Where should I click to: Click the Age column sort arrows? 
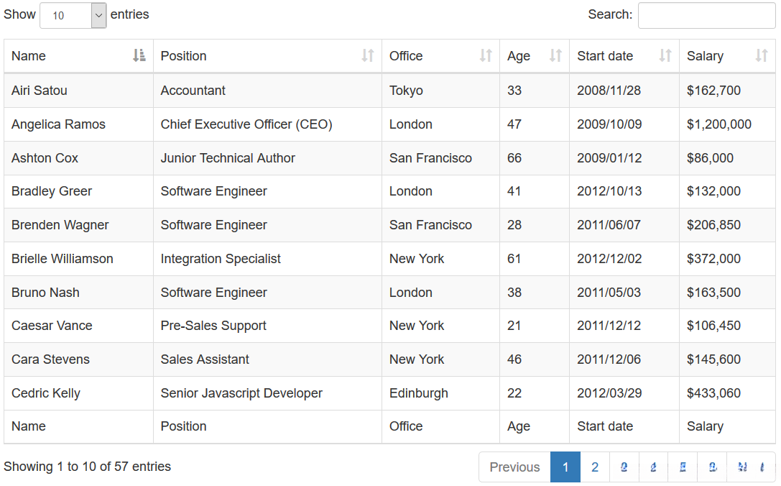click(x=555, y=55)
